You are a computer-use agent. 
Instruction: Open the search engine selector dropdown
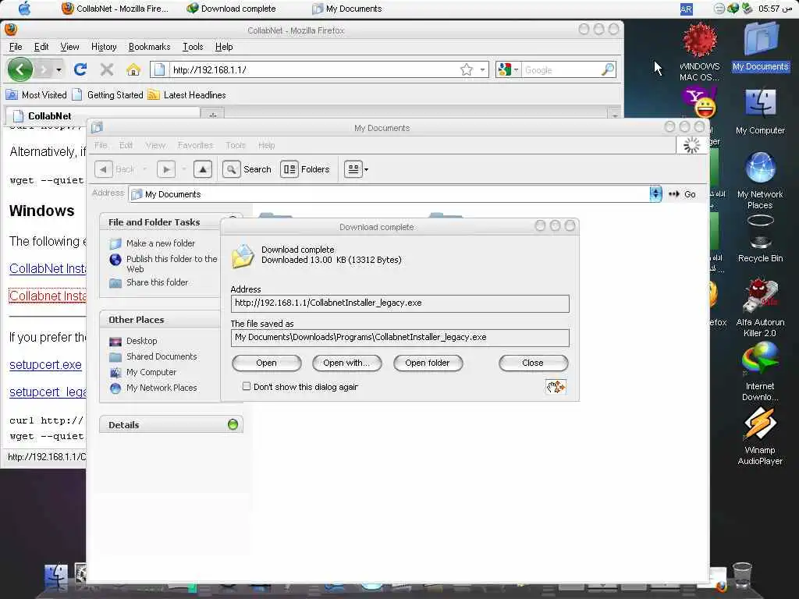click(517, 69)
